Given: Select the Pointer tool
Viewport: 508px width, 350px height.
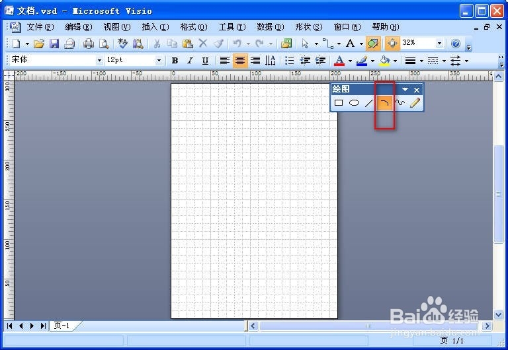Looking at the screenshot, I should 305,44.
